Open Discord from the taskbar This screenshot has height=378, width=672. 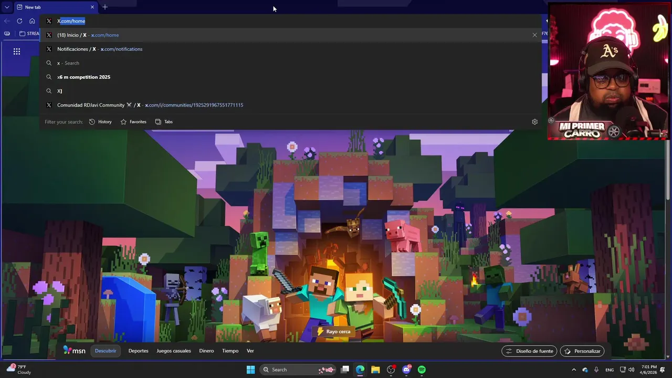coord(406,370)
